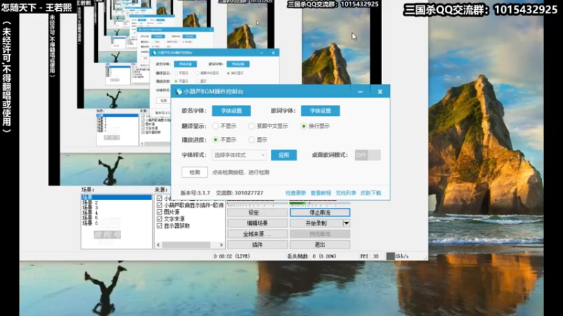Click version text 版本号:3.1.7
563x316 pixels.
click(195, 192)
